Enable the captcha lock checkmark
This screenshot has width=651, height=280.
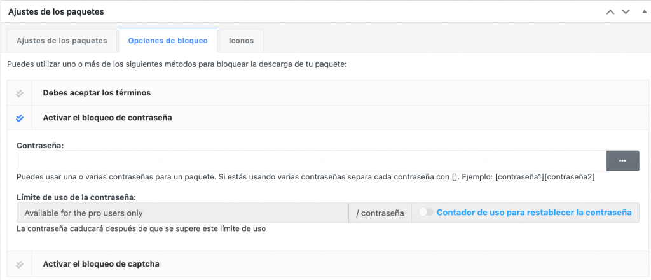tap(20, 264)
